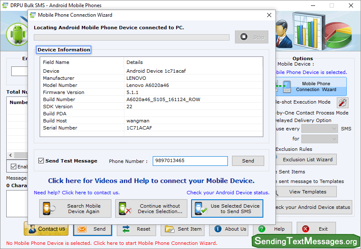Image resolution: width=361 pixels, height=249 pixels.
Task: Click the pie chart graphic in banner
Action: tap(338, 35)
